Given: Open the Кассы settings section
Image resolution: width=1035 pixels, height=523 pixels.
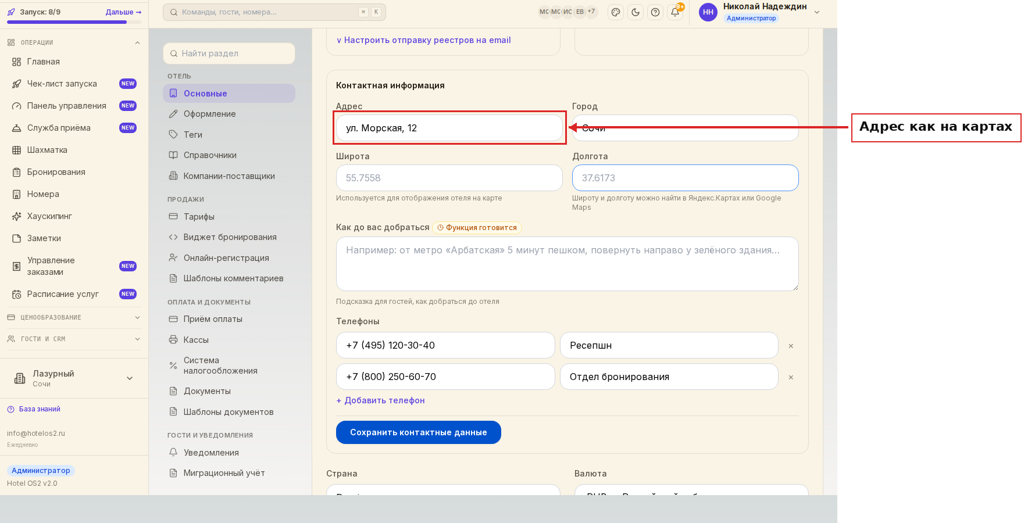Looking at the screenshot, I should point(229,340).
